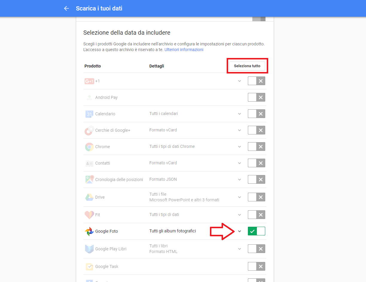Enable the Contatti toggle
Screen dimensions: 366x282
(x=257, y=163)
